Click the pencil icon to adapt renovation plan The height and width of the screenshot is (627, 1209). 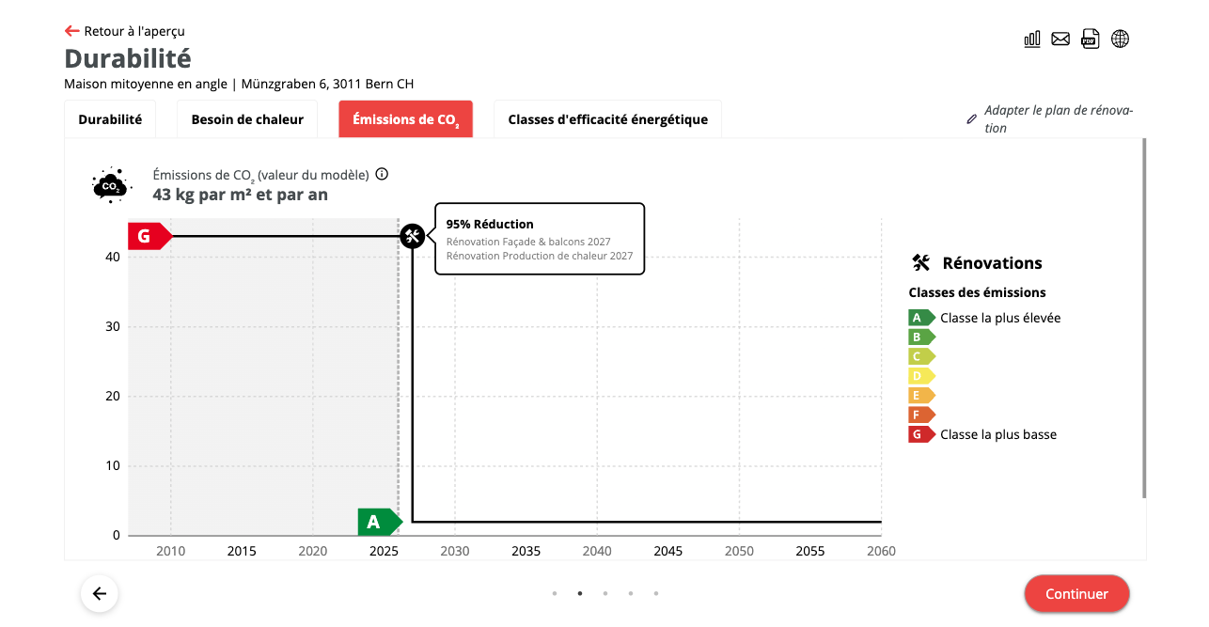972,119
